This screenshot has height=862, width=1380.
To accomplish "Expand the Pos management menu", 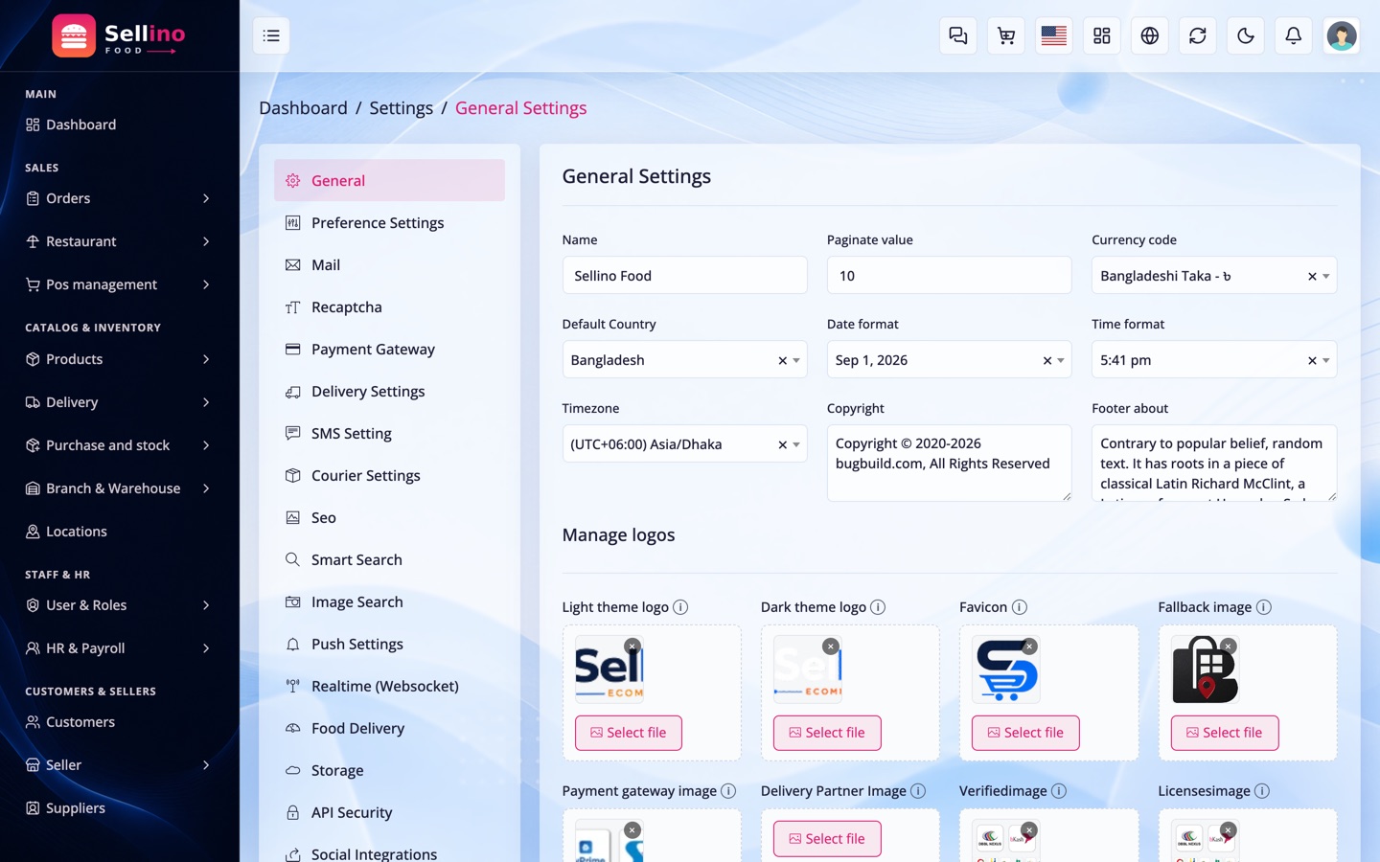I will [x=119, y=284].
